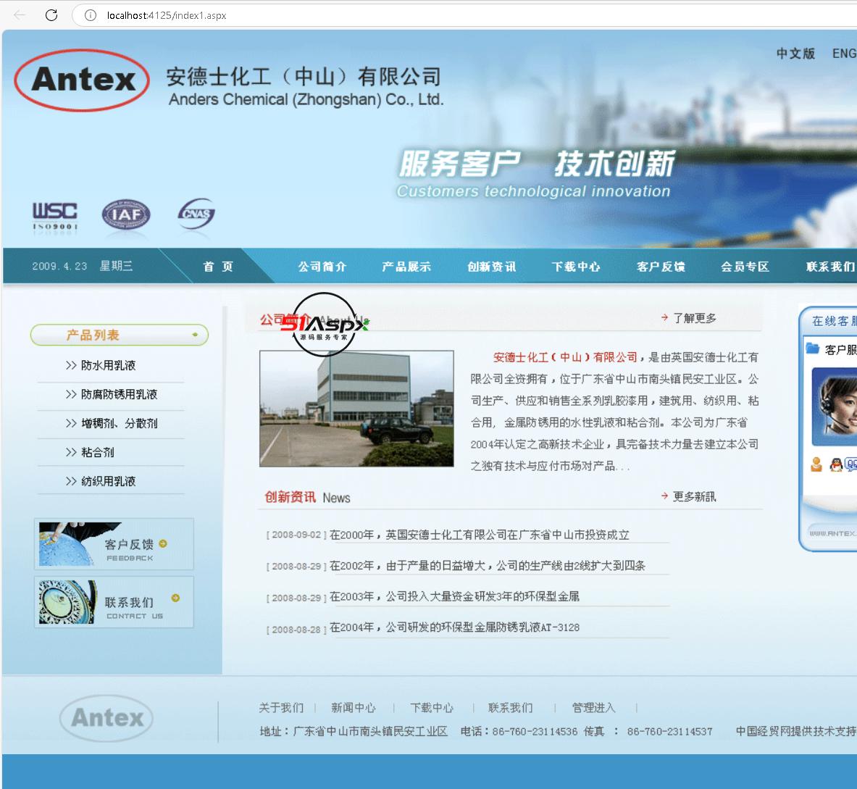Click 新闻中心 in the footer

click(354, 708)
